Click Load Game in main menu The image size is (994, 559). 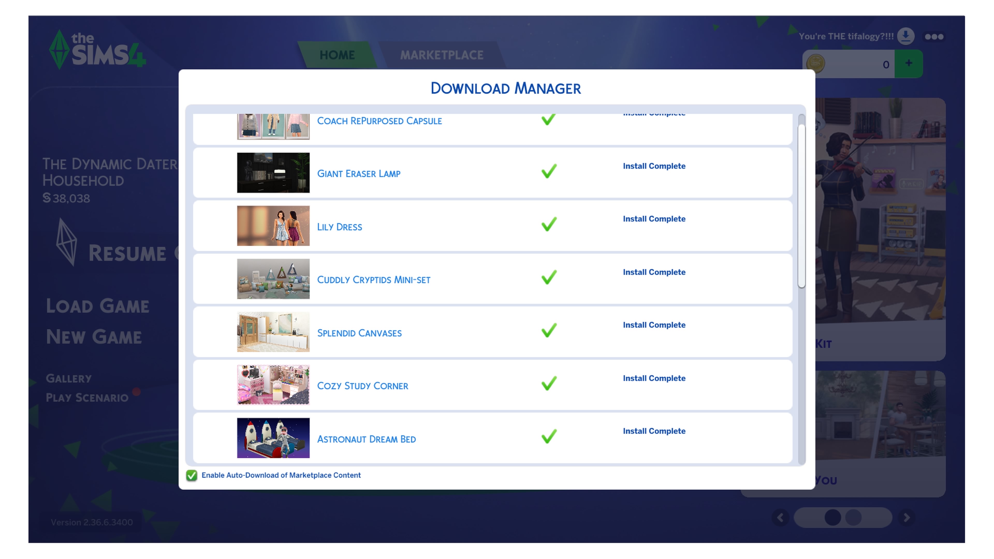98,306
